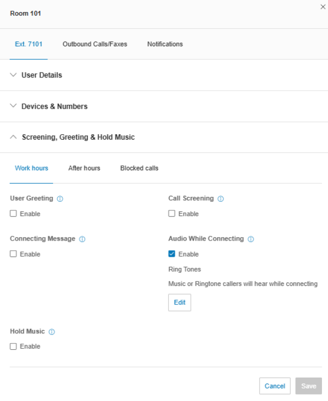
Task: Click info icon beside Call Screening
Action: coord(221,199)
